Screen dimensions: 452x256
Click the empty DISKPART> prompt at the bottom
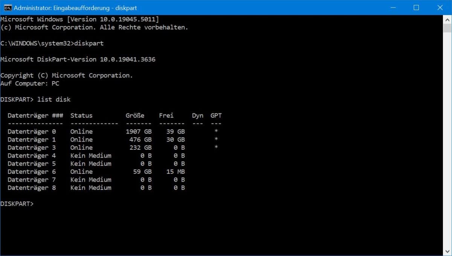click(17, 204)
